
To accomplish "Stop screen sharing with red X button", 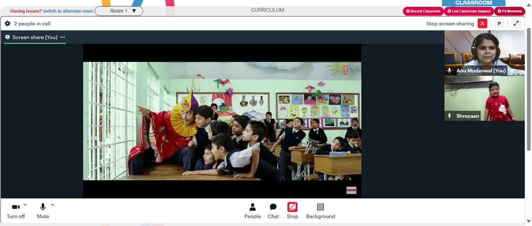I will (x=482, y=24).
